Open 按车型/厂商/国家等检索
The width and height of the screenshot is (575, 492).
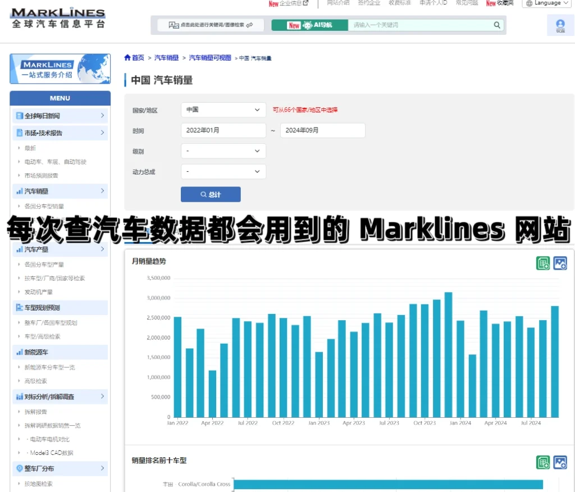point(54,278)
